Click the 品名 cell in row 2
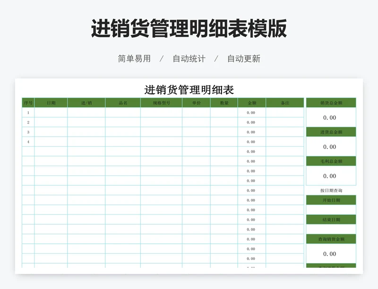Screen dimensions: 378x289 (123, 122)
